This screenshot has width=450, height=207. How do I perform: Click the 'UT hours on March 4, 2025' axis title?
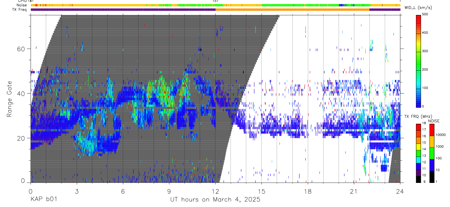point(215,200)
